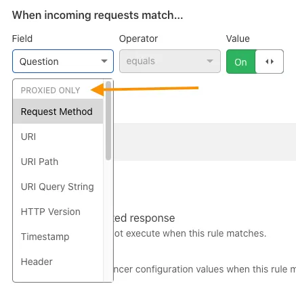Image resolution: width=296 pixels, height=286 pixels.
Task: Click the Operator label text
Action: (x=138, y=39)
